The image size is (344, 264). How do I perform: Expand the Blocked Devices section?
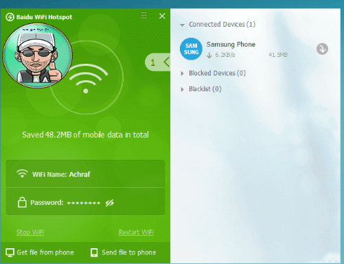pyautogui.click(x=183, y=73)
